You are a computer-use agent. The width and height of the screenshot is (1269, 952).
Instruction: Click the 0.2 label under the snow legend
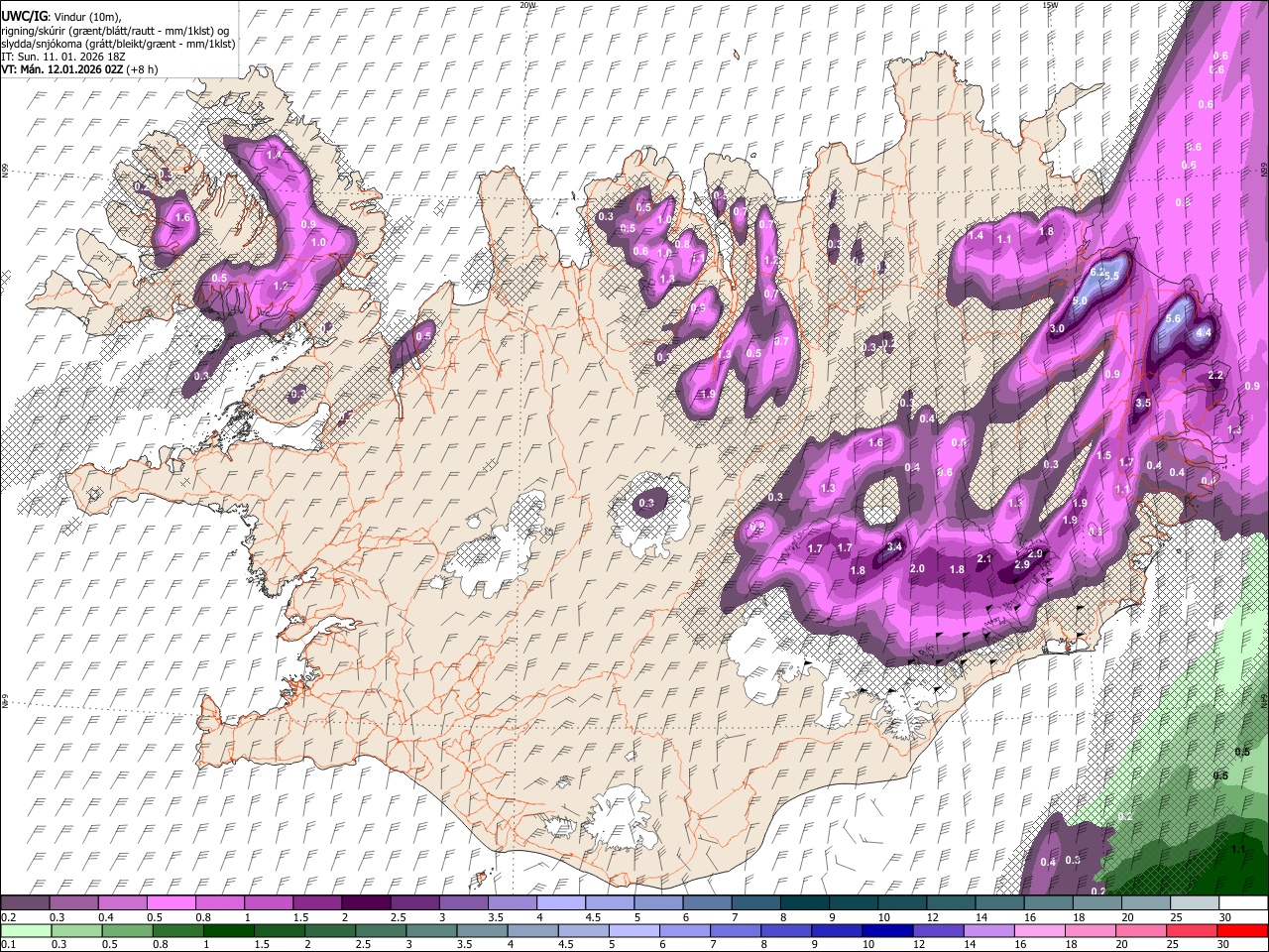[8, 917]
